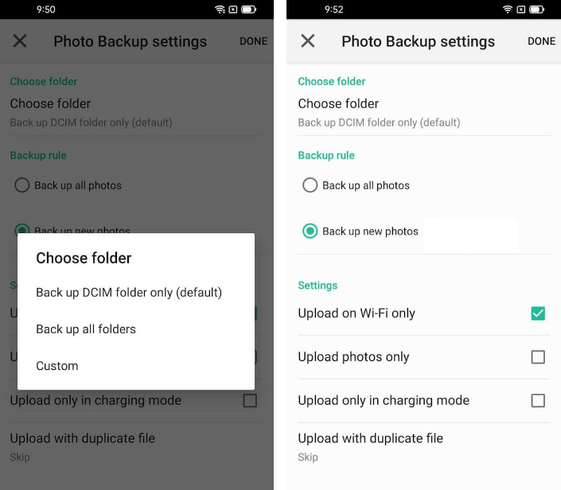This screenshot has height=490, width=561.
Task: Tap DONE on the left dimmed screen
Action: 253,41
